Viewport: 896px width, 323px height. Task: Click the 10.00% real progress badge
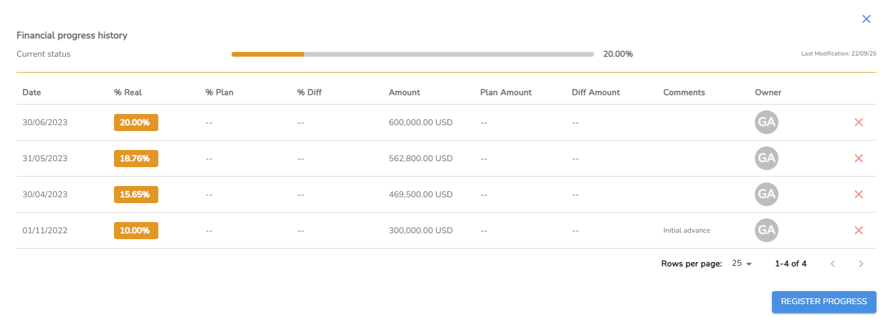136,230
